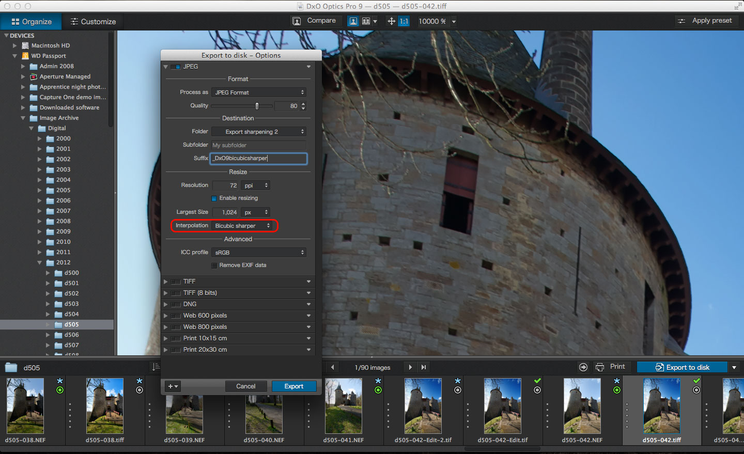Click the Quality value stepper arrows

coord(303,106)
